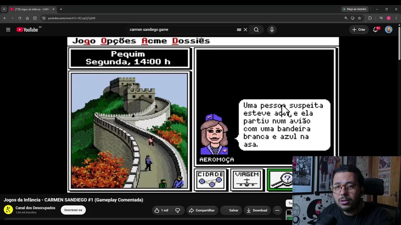Toggle the browser side panel icon

click(x=35, y=18)
